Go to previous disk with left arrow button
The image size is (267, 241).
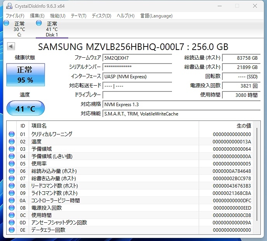(x=11, y=46)
